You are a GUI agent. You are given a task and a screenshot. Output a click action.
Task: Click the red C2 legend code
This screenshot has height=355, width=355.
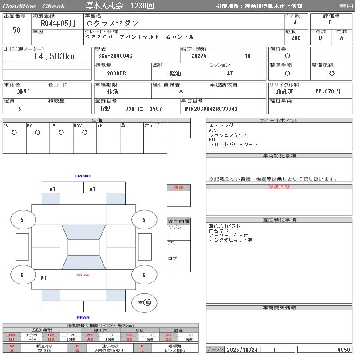click(x=168, y=339)
